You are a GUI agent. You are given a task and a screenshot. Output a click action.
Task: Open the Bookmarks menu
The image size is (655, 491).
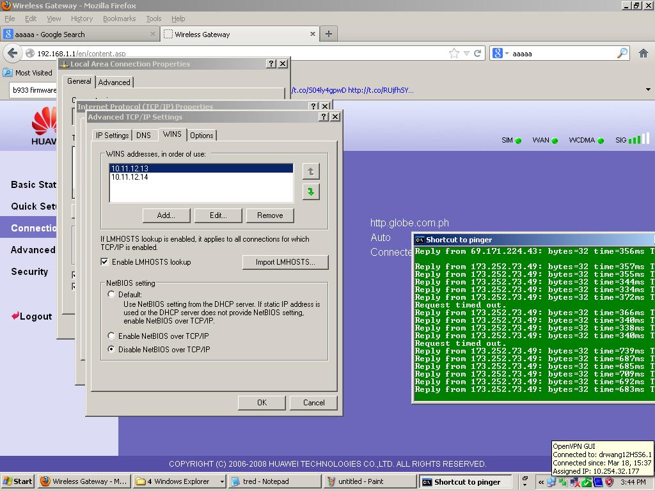pos(119,19)
